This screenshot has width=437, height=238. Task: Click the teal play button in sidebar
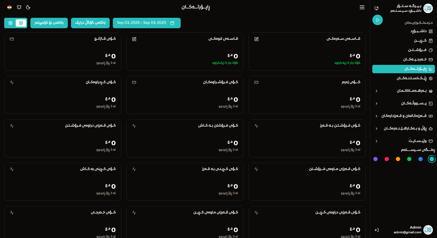(377, 20)
